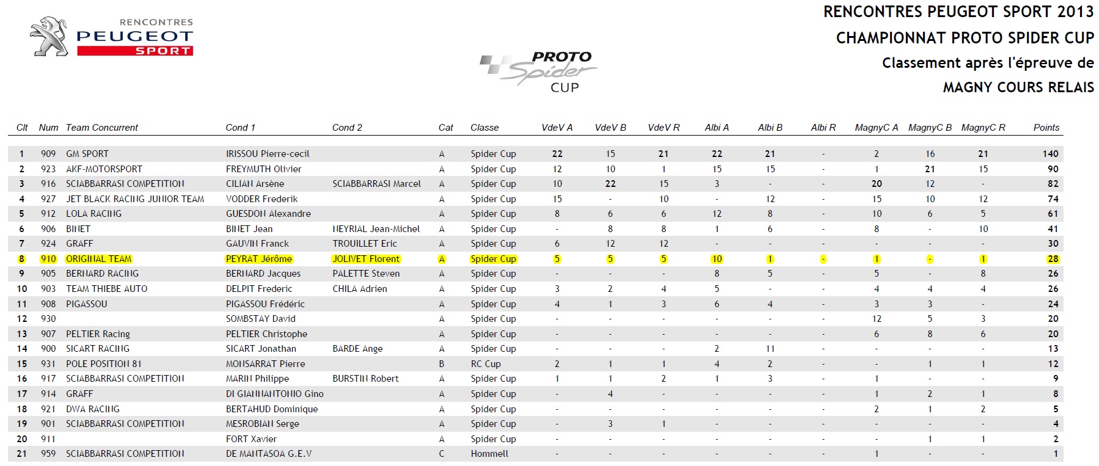The height and width of the screenshot is (466, 1099).
Task: Click the 'MagnyC B' column header
Action: 930,128
